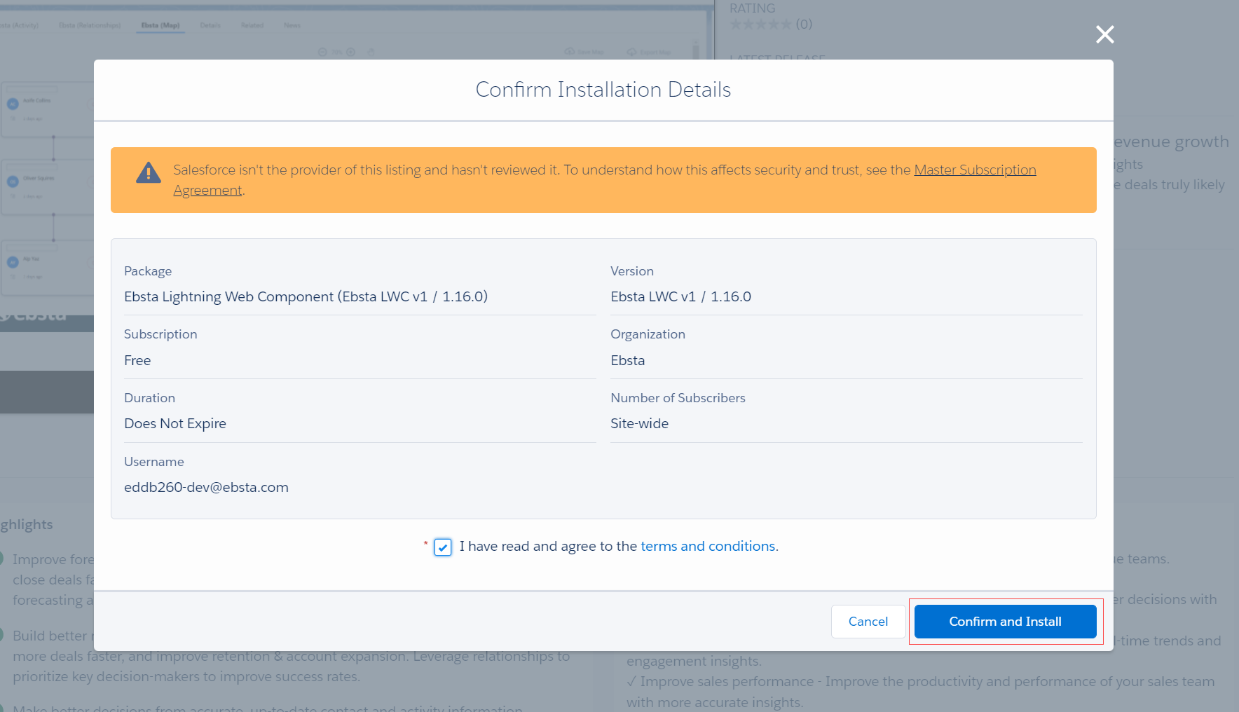Image resolution: width=1239 pixels, height=712 pixels.
Task: Click the AC avatar for Aoife Collins
Action: click(13, 104)
